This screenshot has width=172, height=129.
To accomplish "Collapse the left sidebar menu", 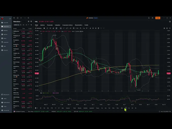I will point(10,19).
